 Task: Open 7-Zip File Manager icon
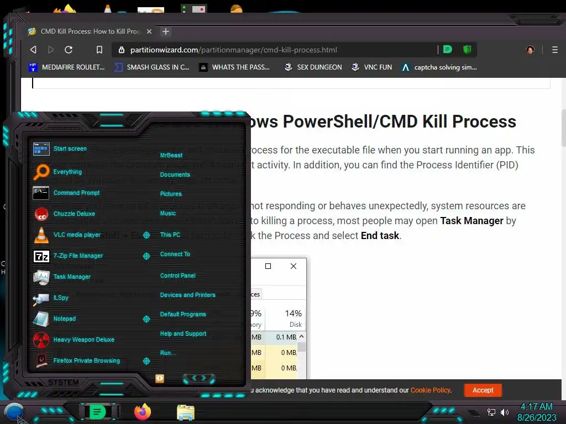click(x=41, y=256)
